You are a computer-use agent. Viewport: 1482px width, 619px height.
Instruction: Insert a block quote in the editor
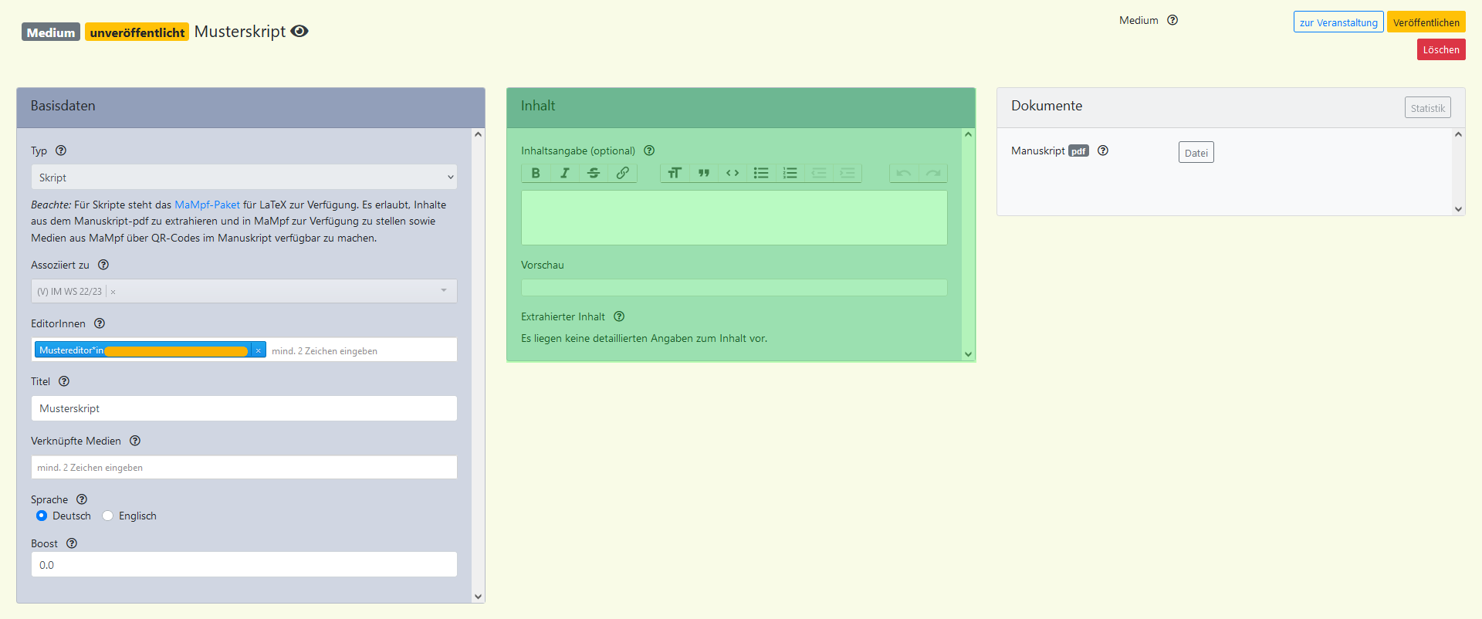click(x=704, y=173)
